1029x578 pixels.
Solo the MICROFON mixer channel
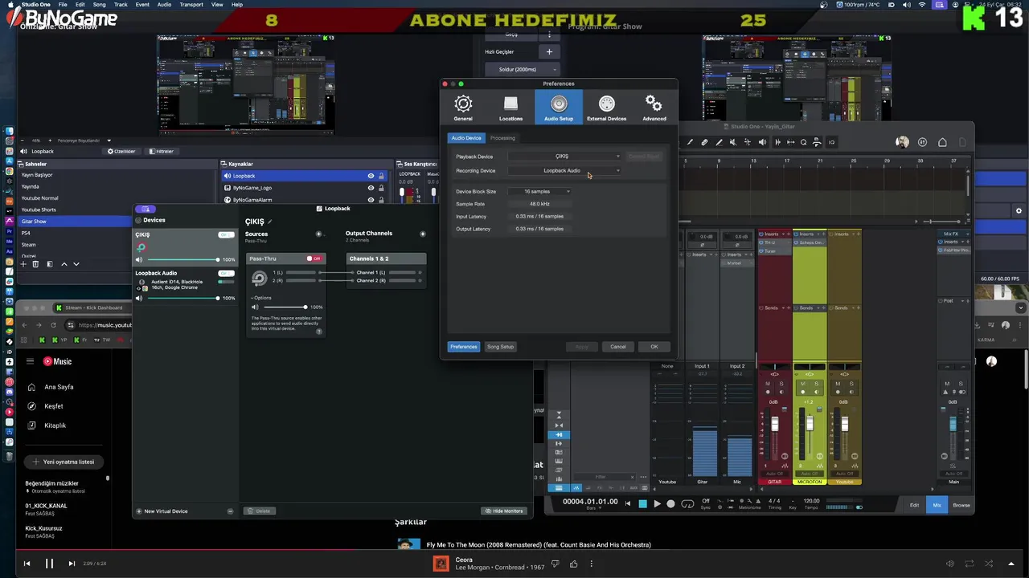[x=816, y=385]
